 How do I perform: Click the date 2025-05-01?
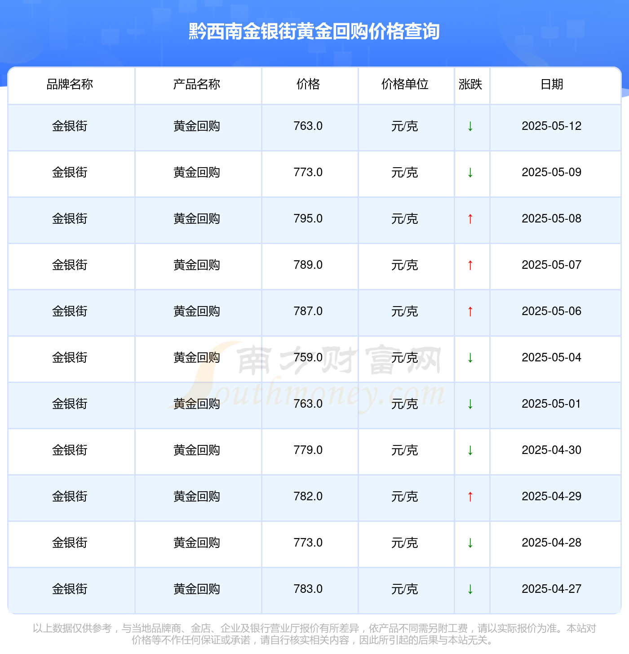[552, 404]
